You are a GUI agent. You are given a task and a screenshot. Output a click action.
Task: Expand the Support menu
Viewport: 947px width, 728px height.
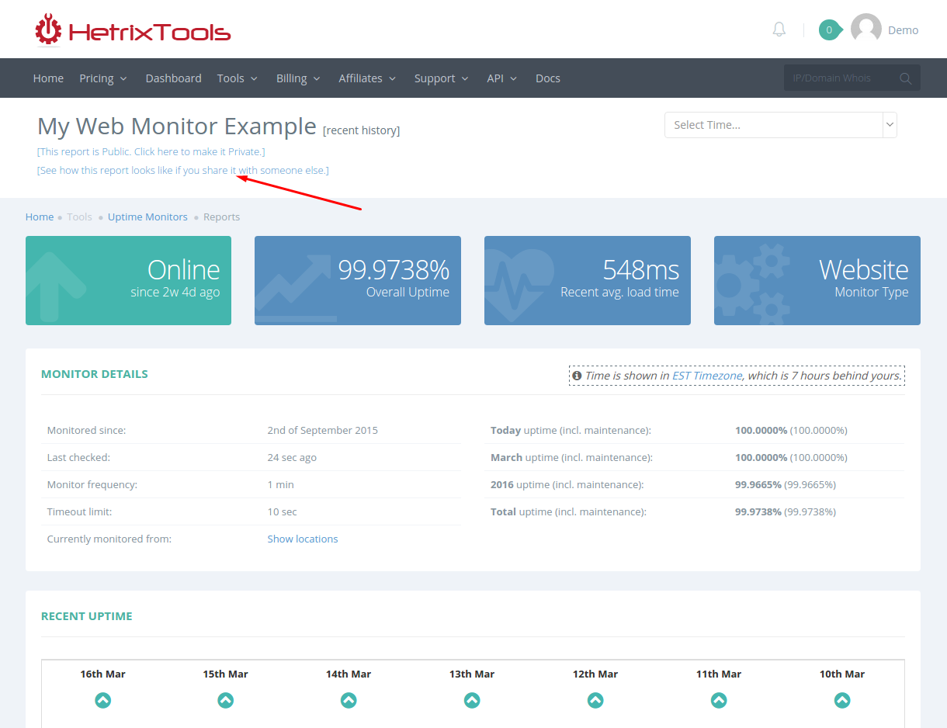coord(441,78)
